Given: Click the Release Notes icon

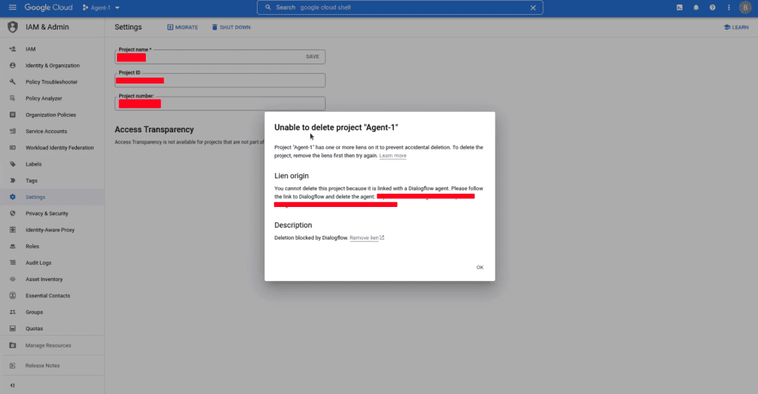Looking at the screenshot, I should pyautogui.click(x=13, y=365).
